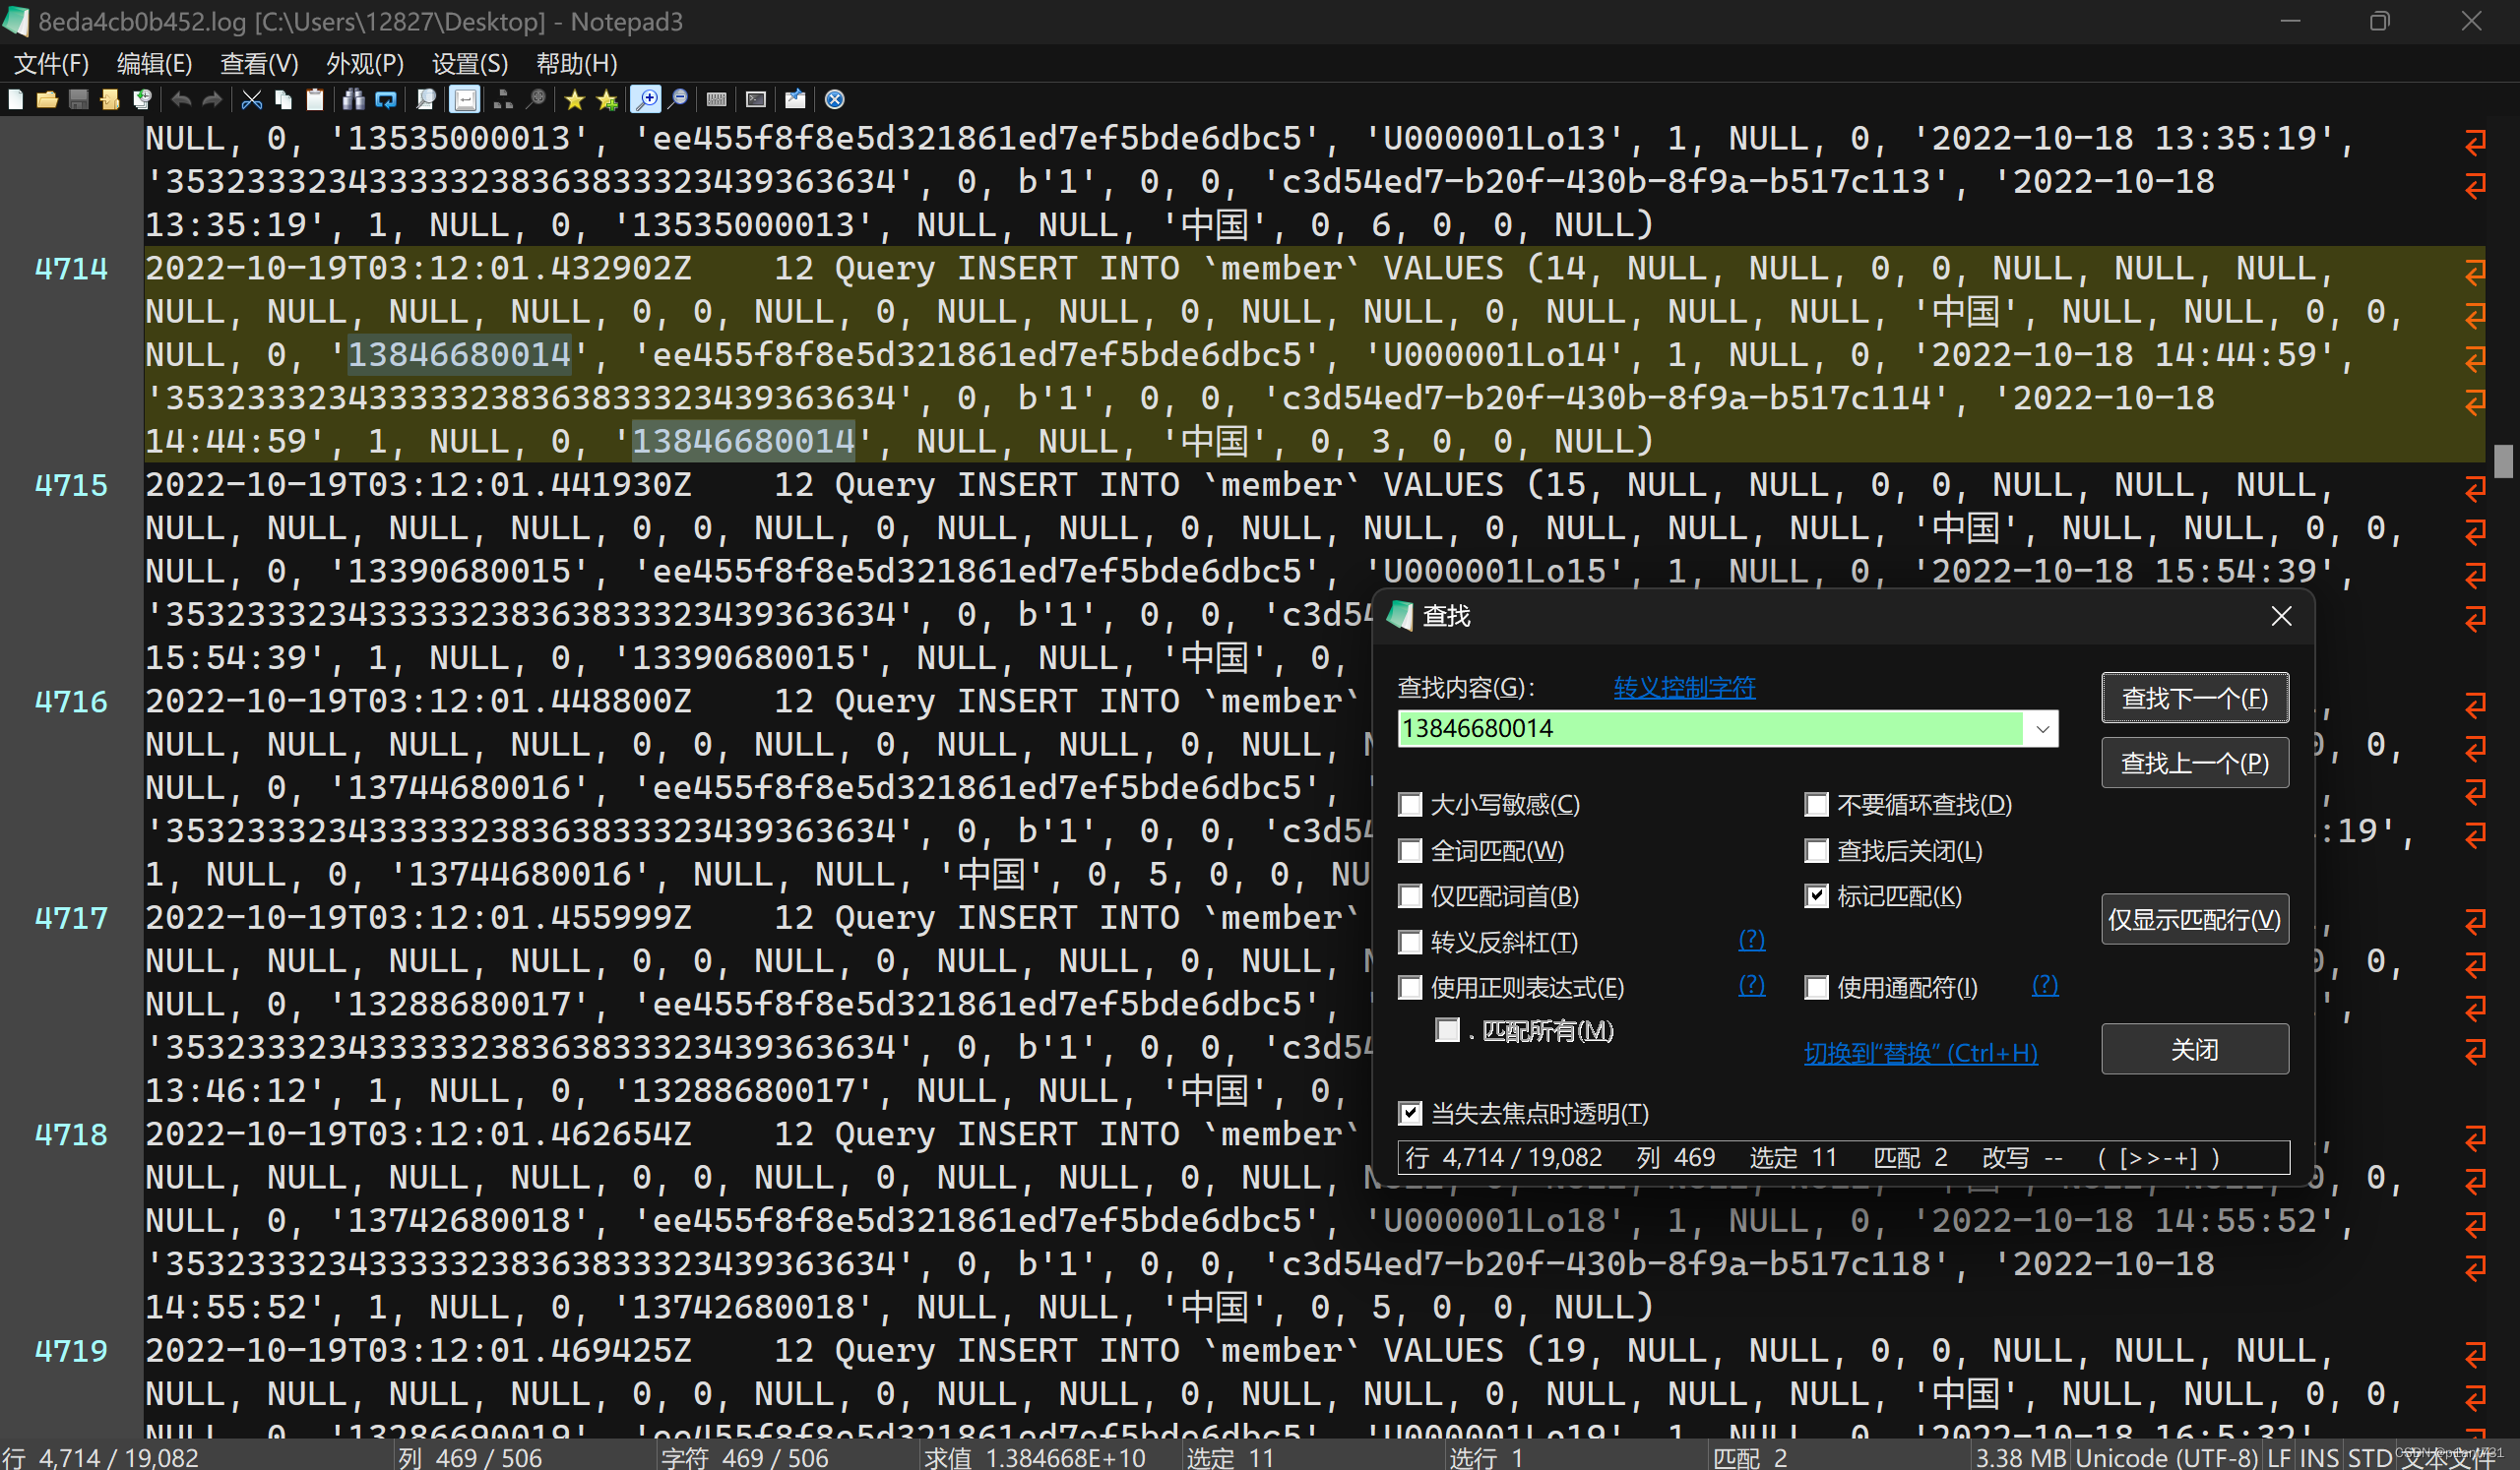Click the 仅显示匹配行 button
Image resolution: width=2520 pixels, height=1470 pixels.
(x=2194, y=919)
